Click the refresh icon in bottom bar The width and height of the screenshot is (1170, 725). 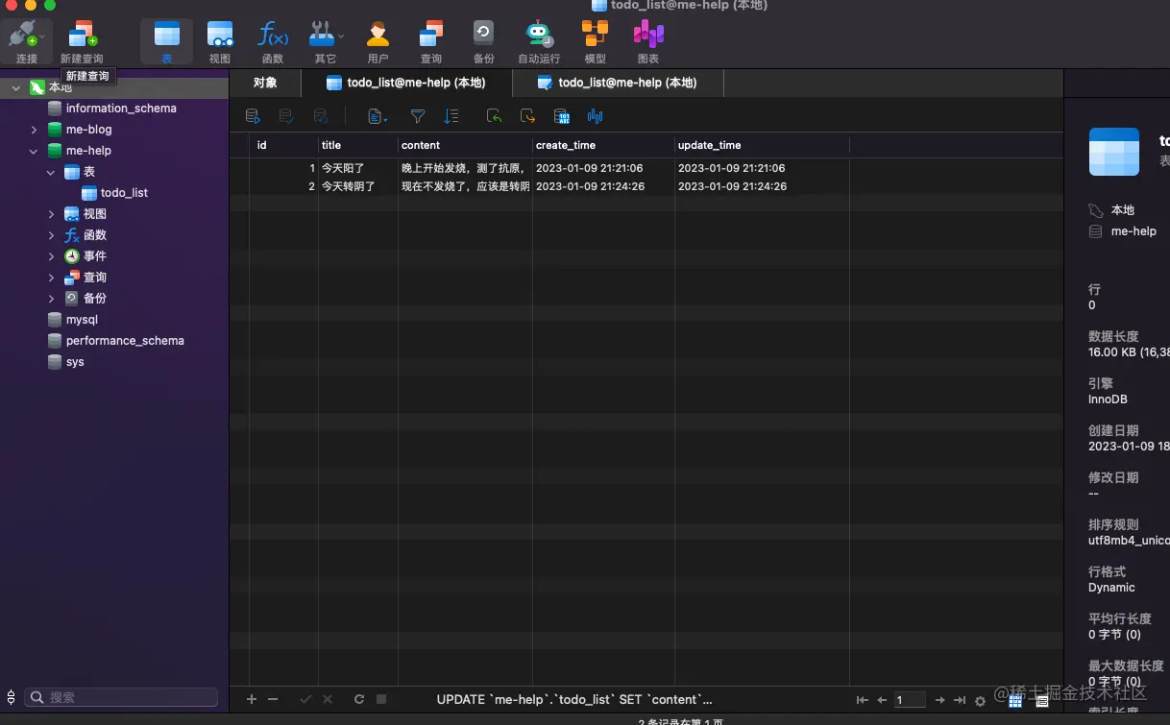(359, 700)
